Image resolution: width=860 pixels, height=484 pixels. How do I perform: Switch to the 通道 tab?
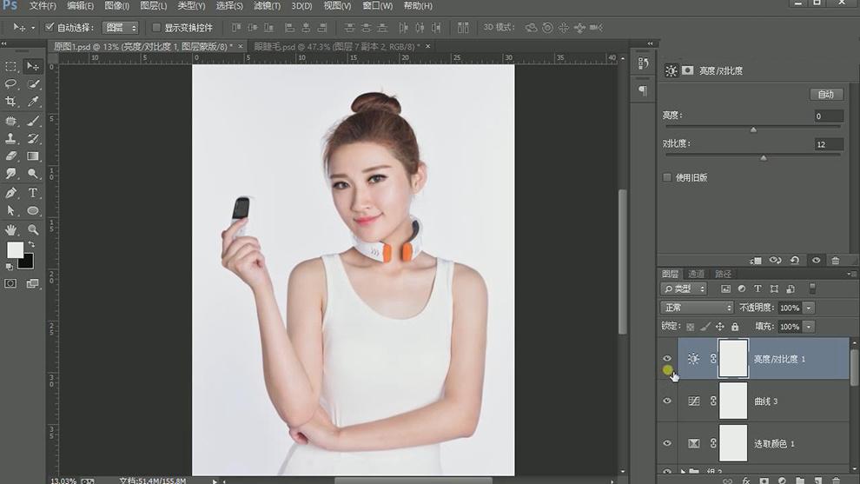pyautogui.click(x=697, y=274)
